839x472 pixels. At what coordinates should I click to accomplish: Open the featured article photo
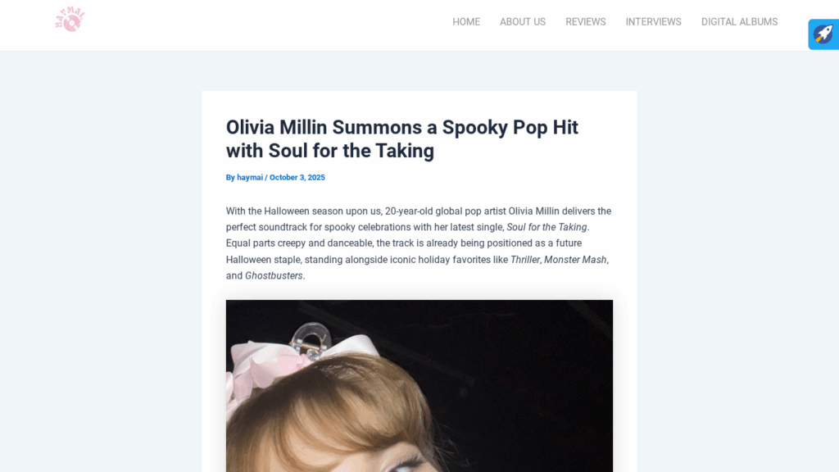[419, 386]
